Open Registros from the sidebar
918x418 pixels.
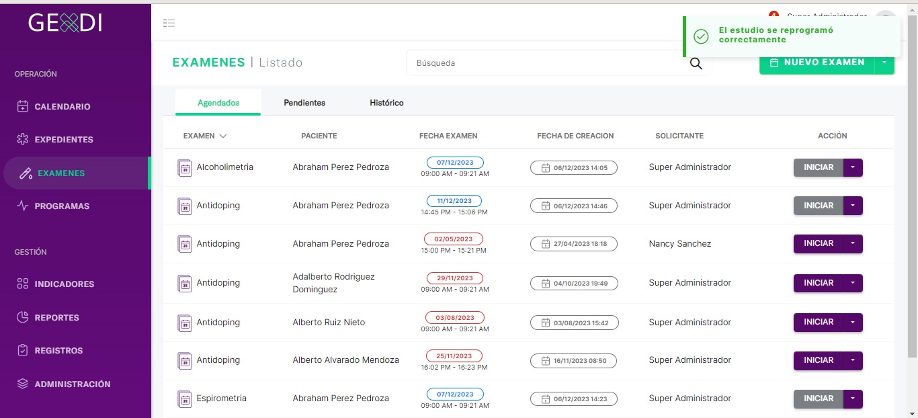(x=59, y=351)
